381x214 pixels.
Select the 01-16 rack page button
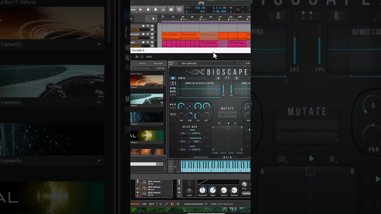click(x=247, y=63)
